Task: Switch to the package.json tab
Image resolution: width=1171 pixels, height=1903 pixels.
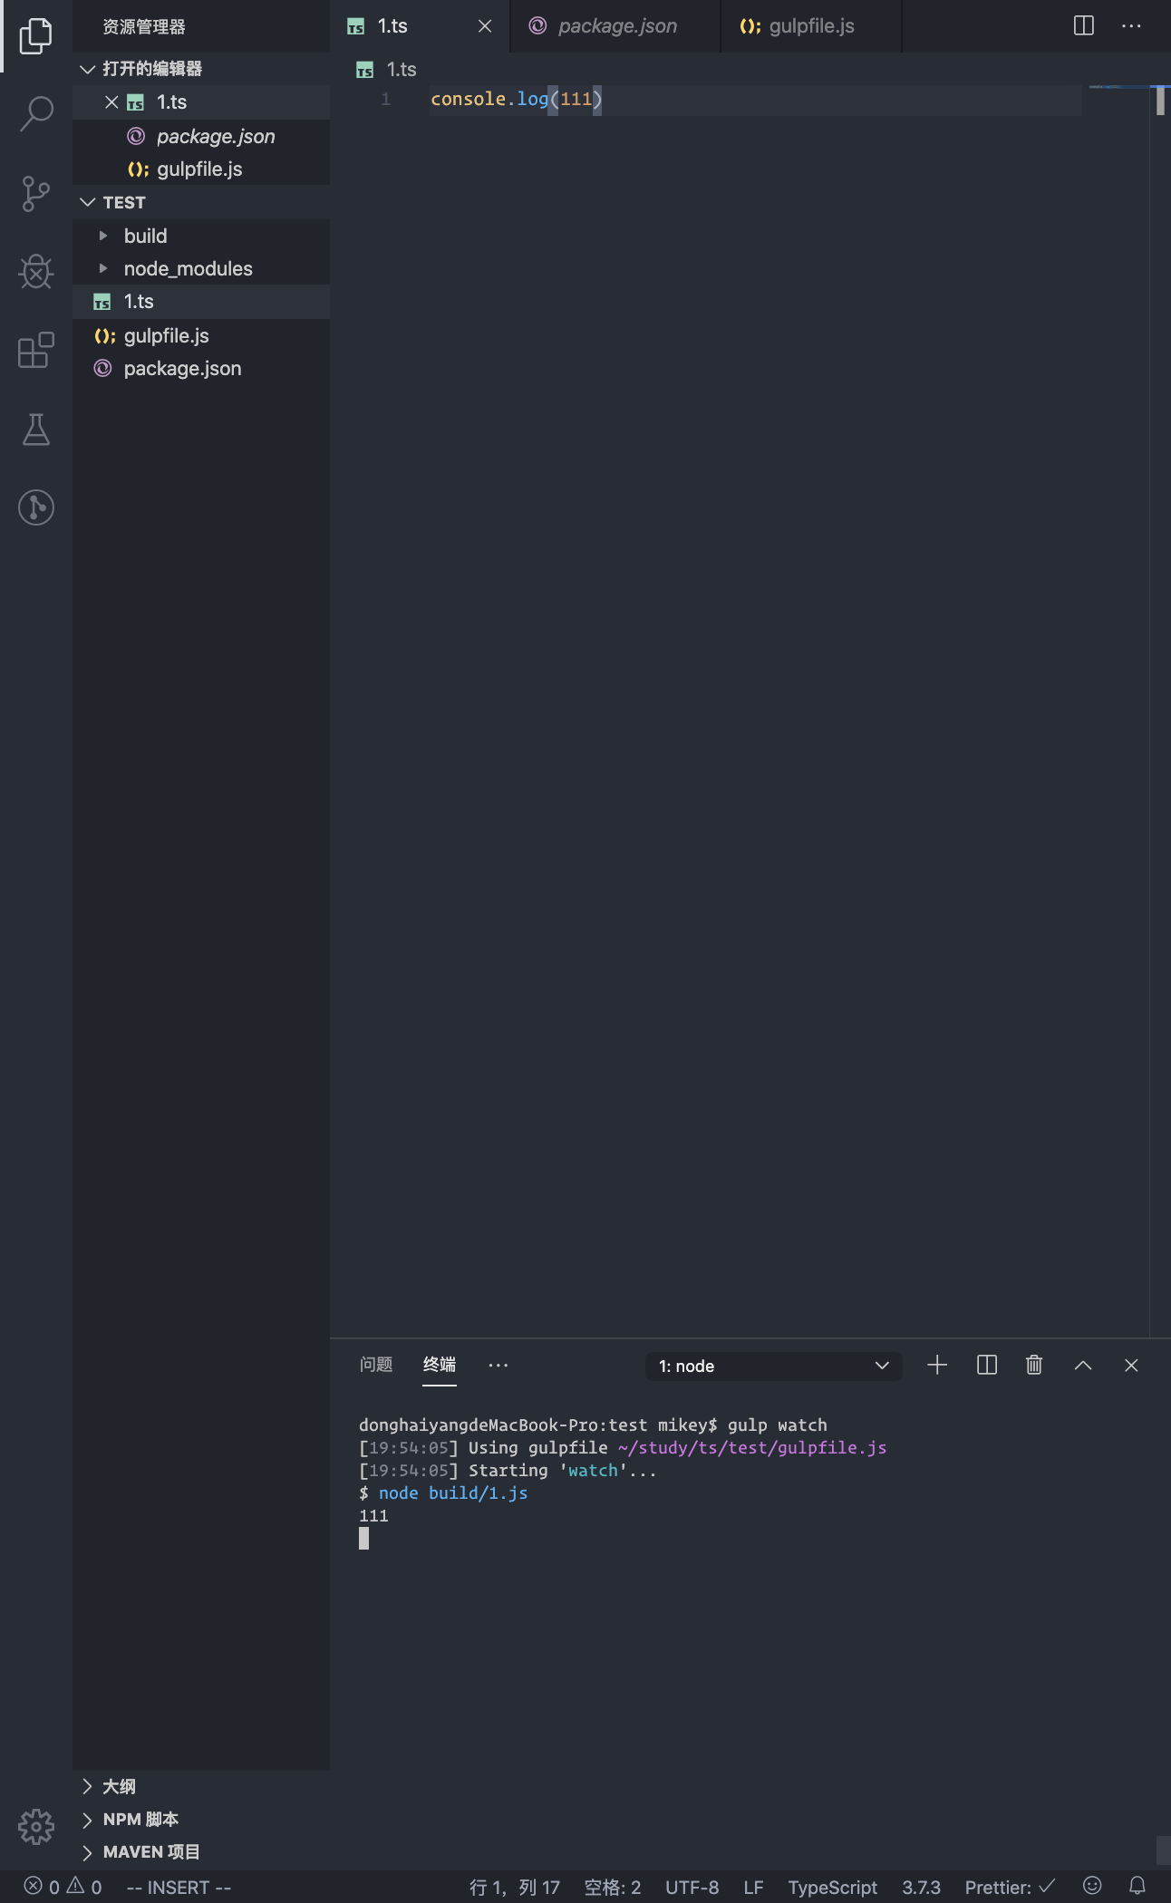Action: pos(616,26)
